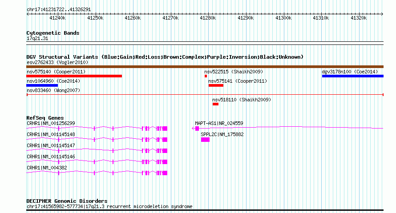
Task: Click the red nsv575140 loss bar
Action: (74, 76)
